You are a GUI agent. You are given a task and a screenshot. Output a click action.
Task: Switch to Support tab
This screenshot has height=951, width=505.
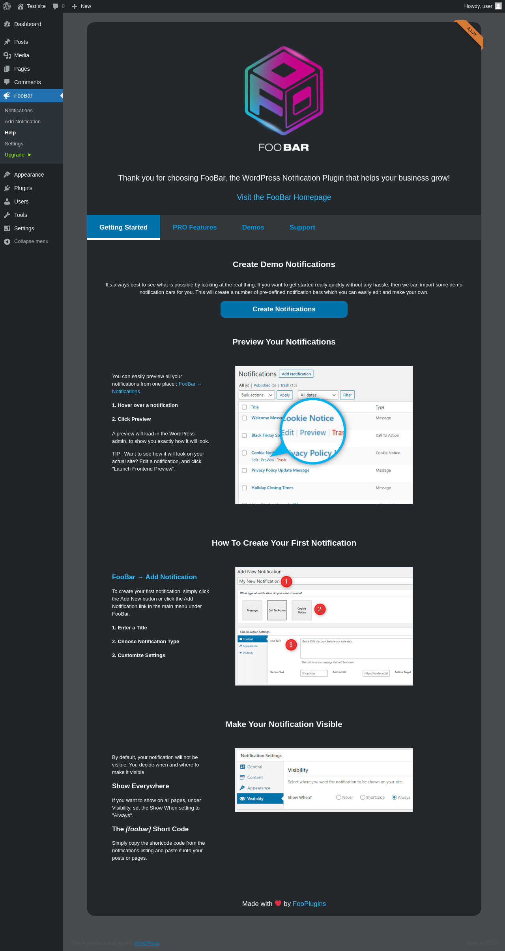(x=302, y=227)
